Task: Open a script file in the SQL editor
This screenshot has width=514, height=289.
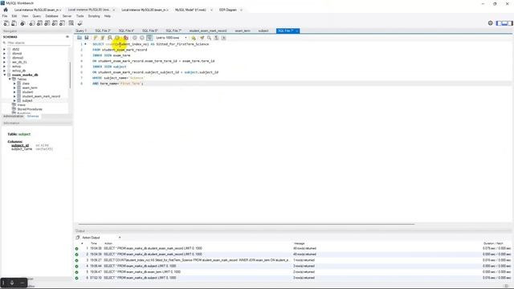Action: 80,38
